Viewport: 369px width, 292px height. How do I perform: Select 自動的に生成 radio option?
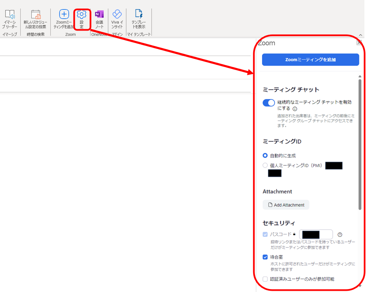(x=265, y=155)
